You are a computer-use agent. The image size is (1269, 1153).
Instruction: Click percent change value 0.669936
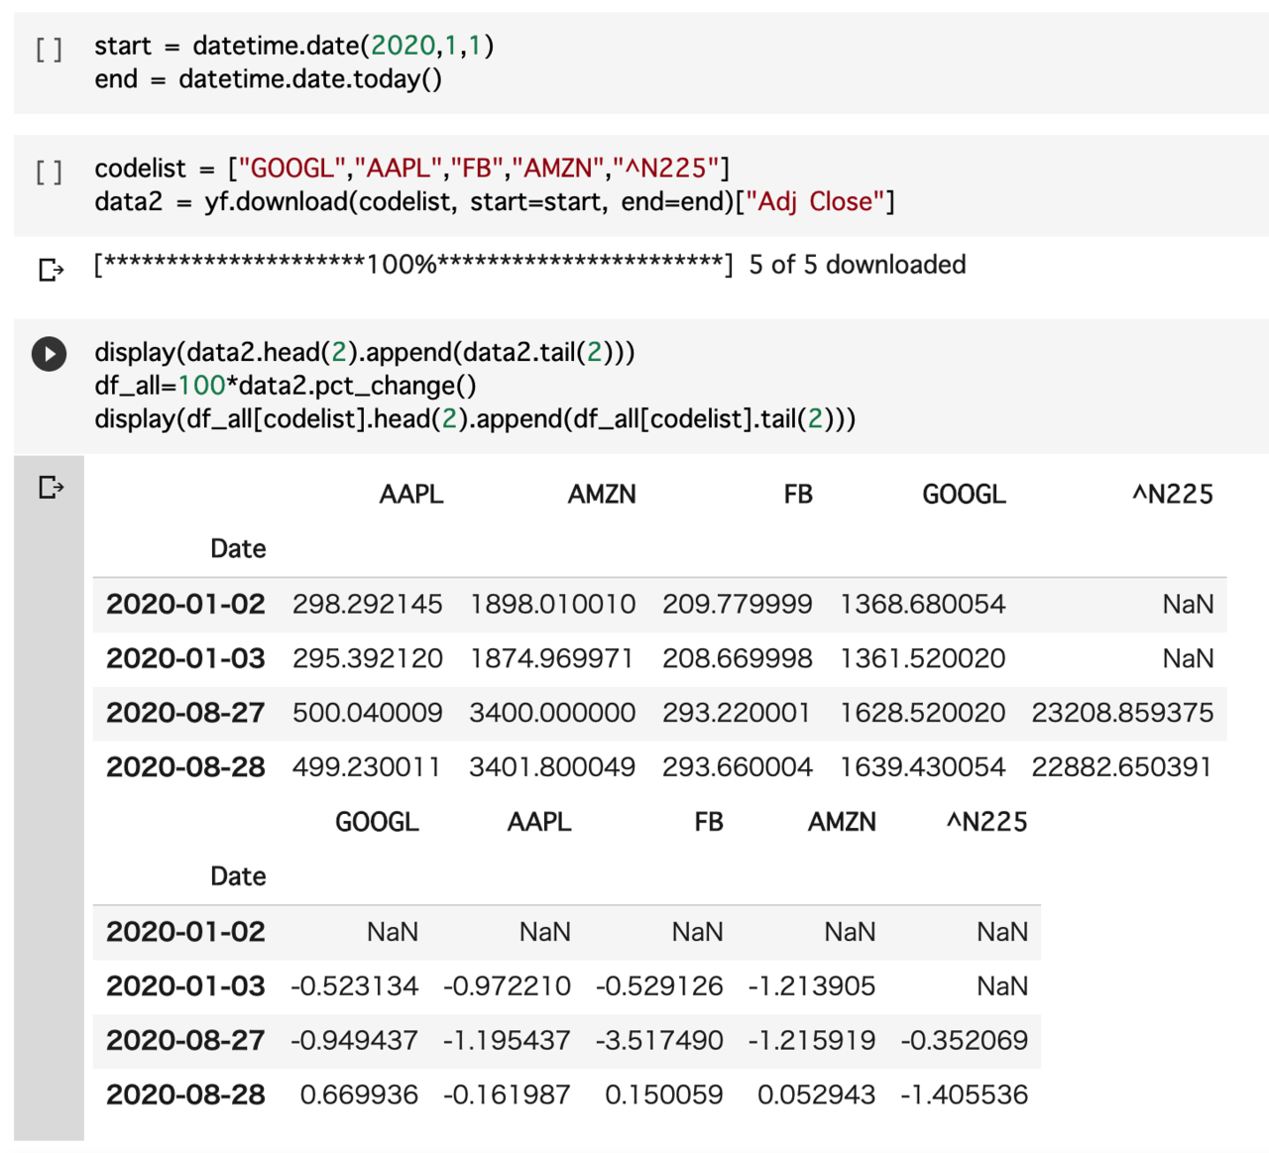point(359,1095)
